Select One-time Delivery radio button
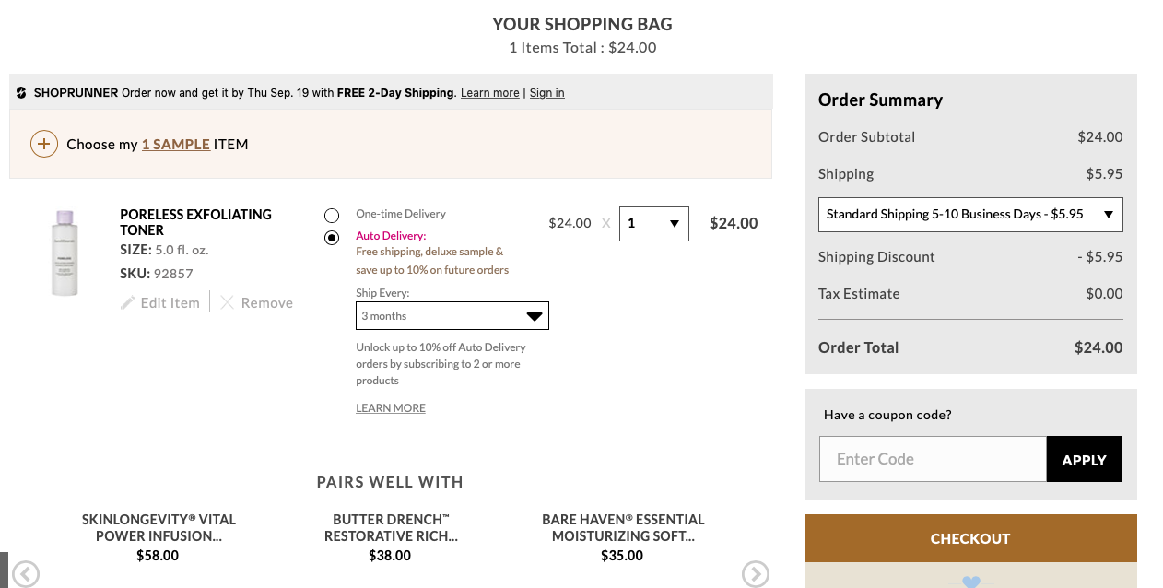1163x588 pixels. pos(332,215)
